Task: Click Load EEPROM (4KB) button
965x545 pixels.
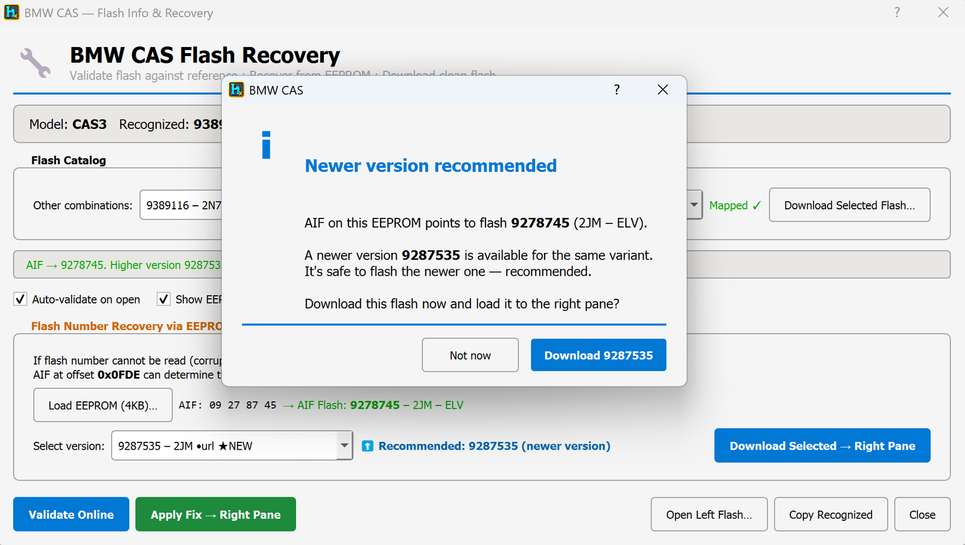Action: [103, 405]
